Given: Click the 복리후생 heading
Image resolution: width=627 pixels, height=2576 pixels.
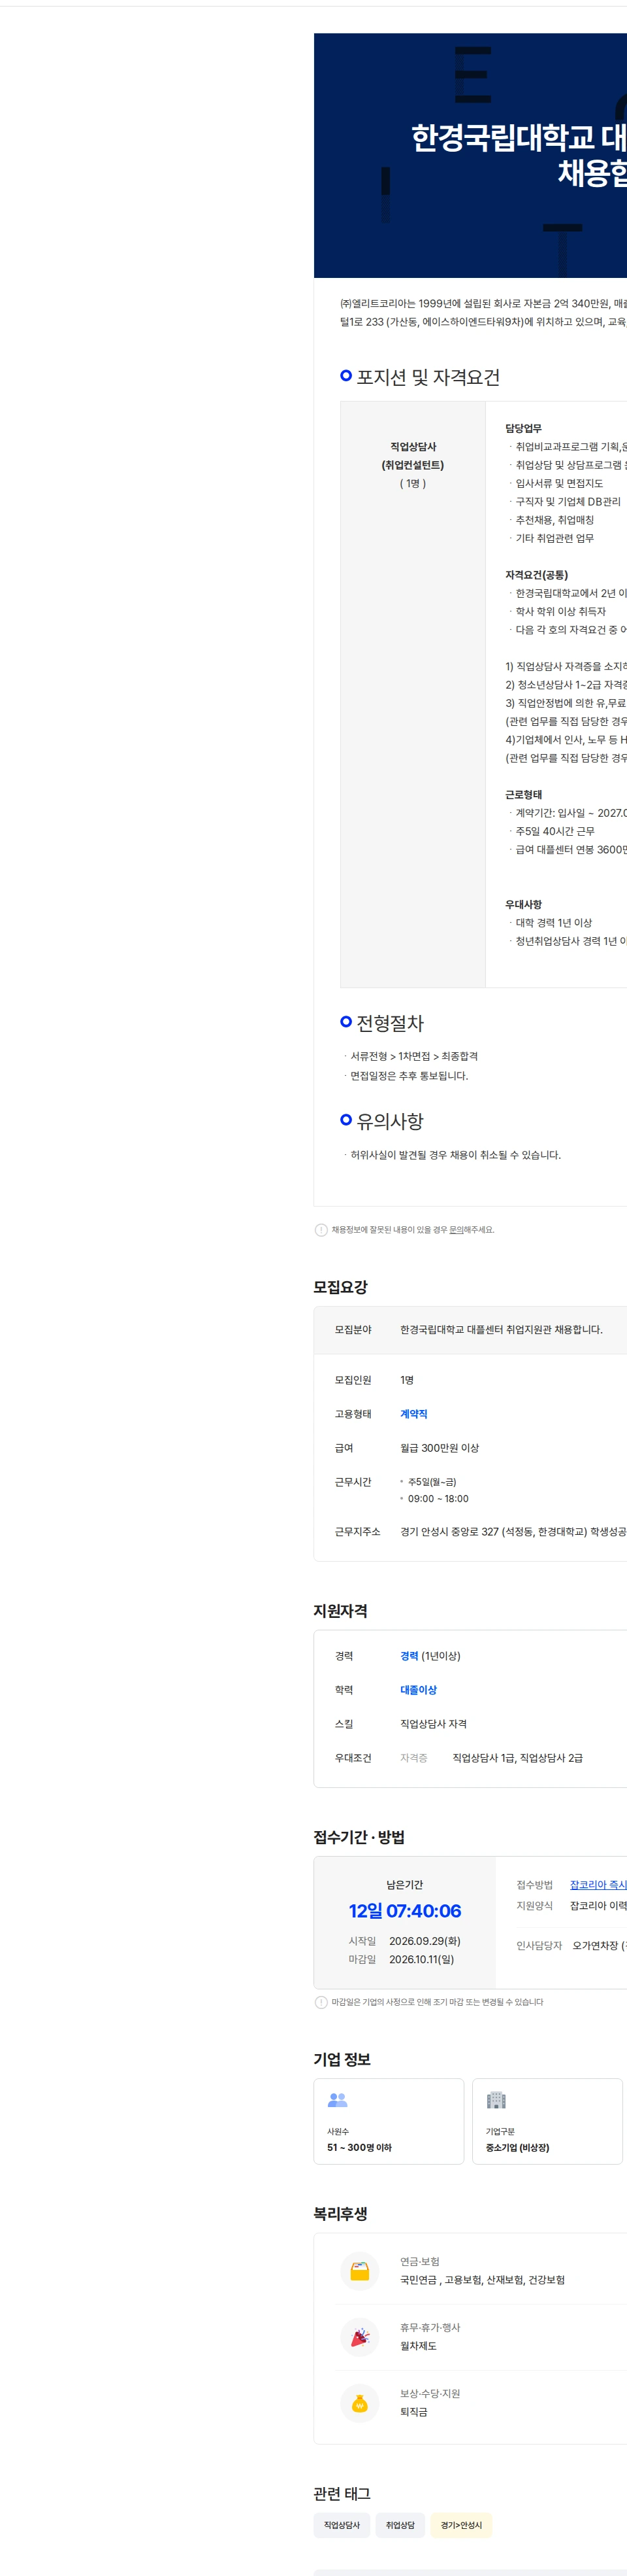Looking at the screenshot, I should pyautogui.click(x=340, y=2214).
